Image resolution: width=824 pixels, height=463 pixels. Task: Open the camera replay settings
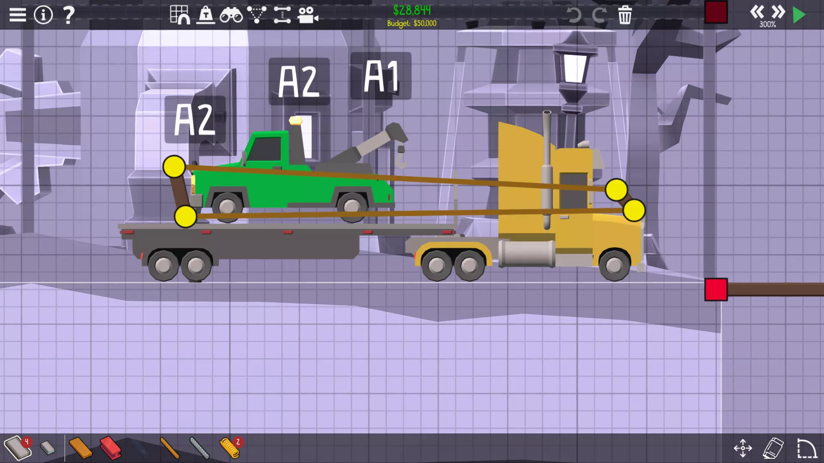(308, 15)
